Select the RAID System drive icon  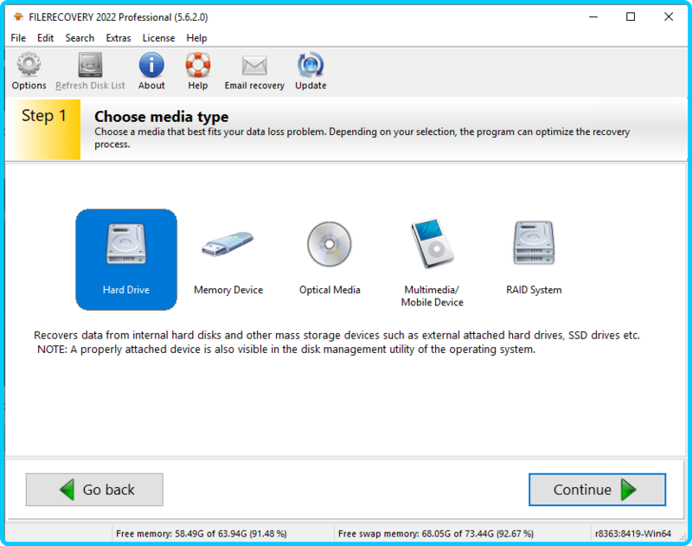[x=534, y=243]
